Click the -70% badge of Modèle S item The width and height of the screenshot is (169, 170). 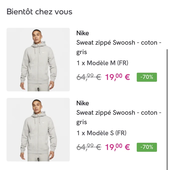point(147,147)
